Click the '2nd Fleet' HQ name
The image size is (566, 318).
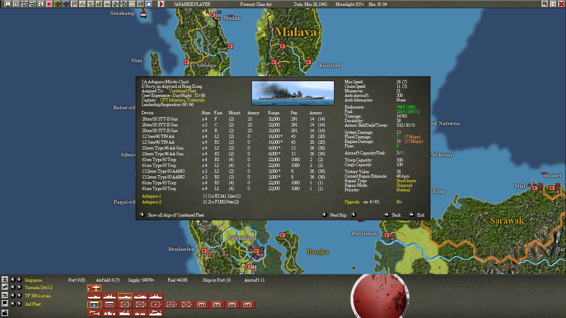(x=33, y=304)
